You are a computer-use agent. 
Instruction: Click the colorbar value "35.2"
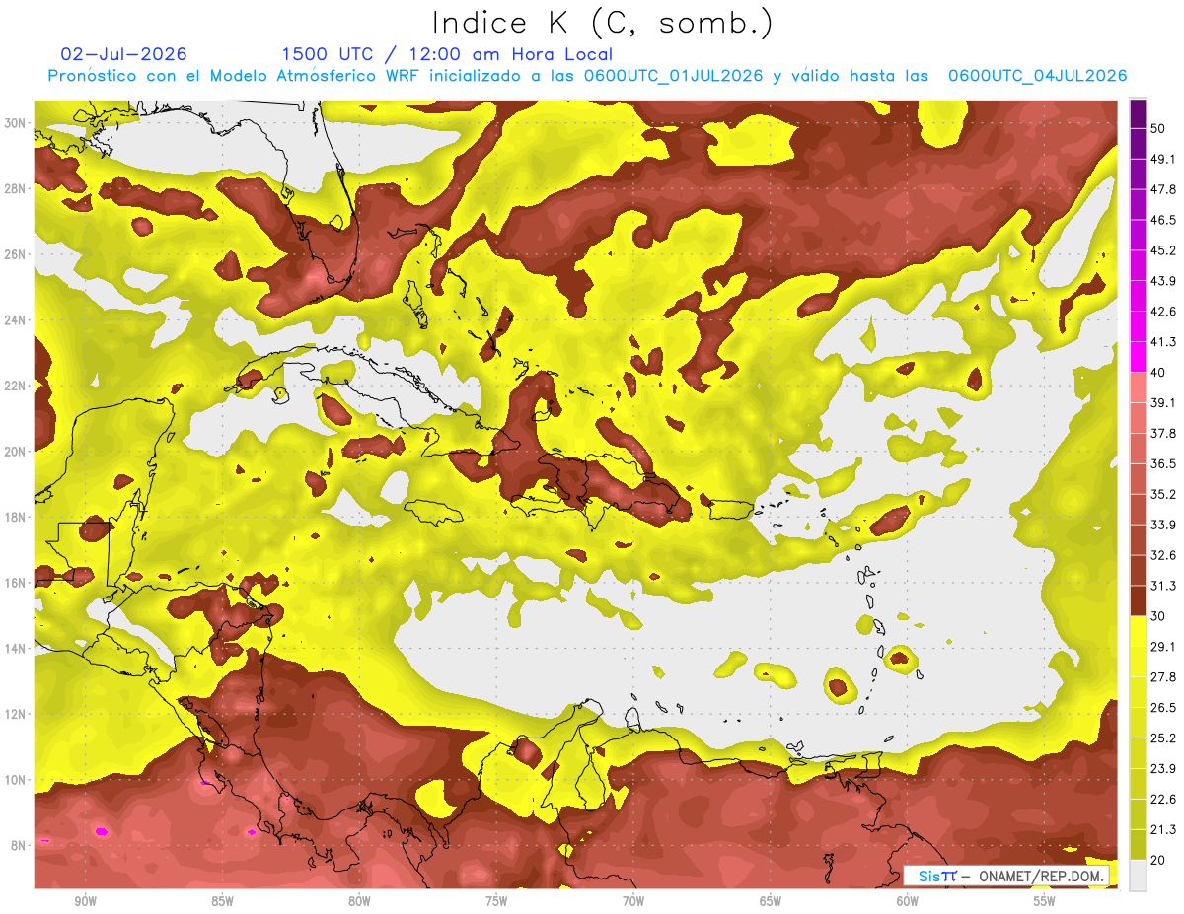(x=1163, y=494)
